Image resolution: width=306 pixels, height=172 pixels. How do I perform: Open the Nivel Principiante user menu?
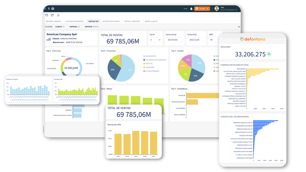tap(229, 10)
